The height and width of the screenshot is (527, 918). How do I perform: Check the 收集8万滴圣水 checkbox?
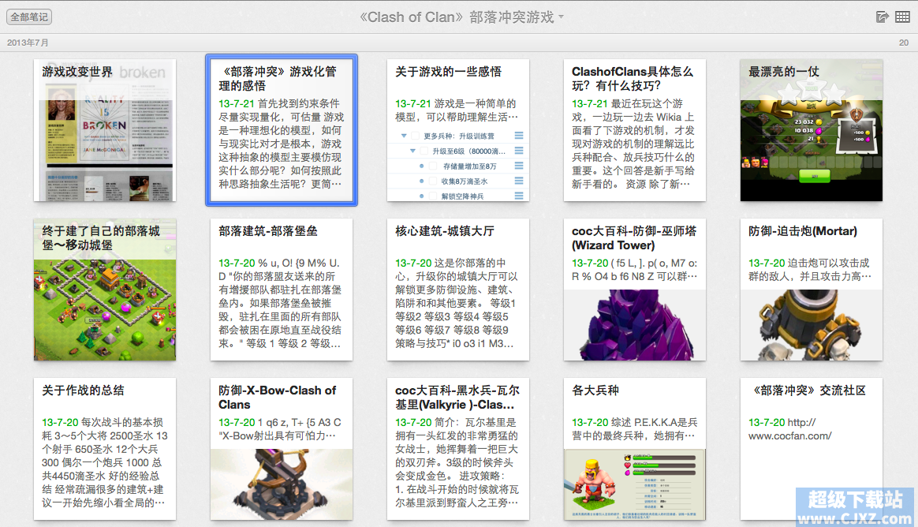tap(433, 181)
